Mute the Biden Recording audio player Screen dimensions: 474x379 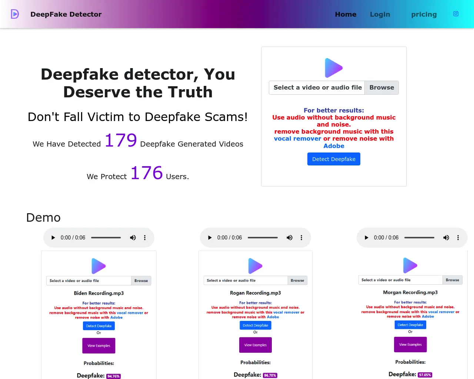(133, 237)
